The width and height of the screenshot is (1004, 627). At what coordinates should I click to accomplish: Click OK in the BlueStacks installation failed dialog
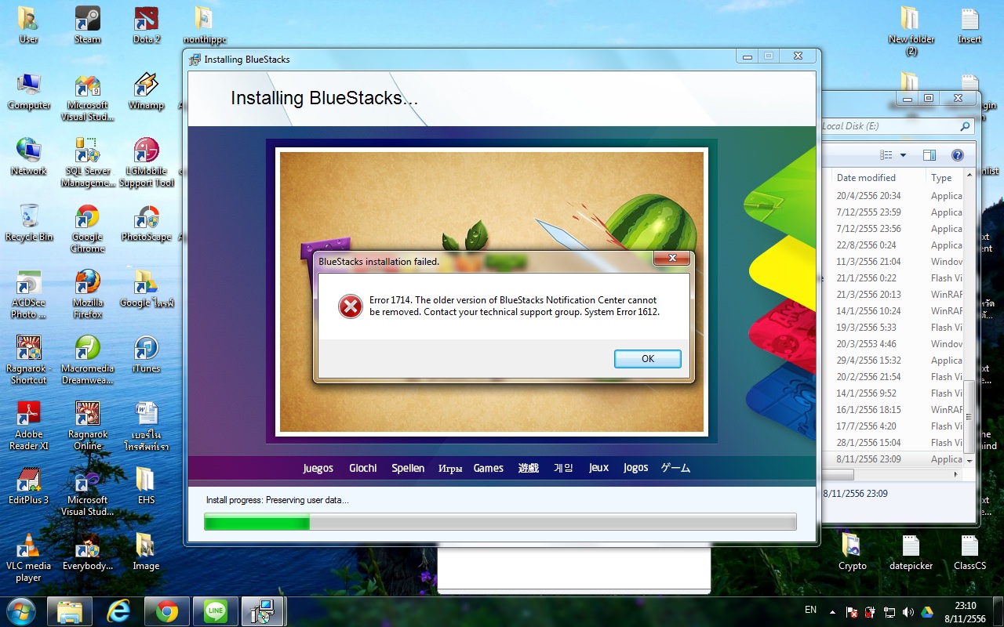(x=648, y=358)
